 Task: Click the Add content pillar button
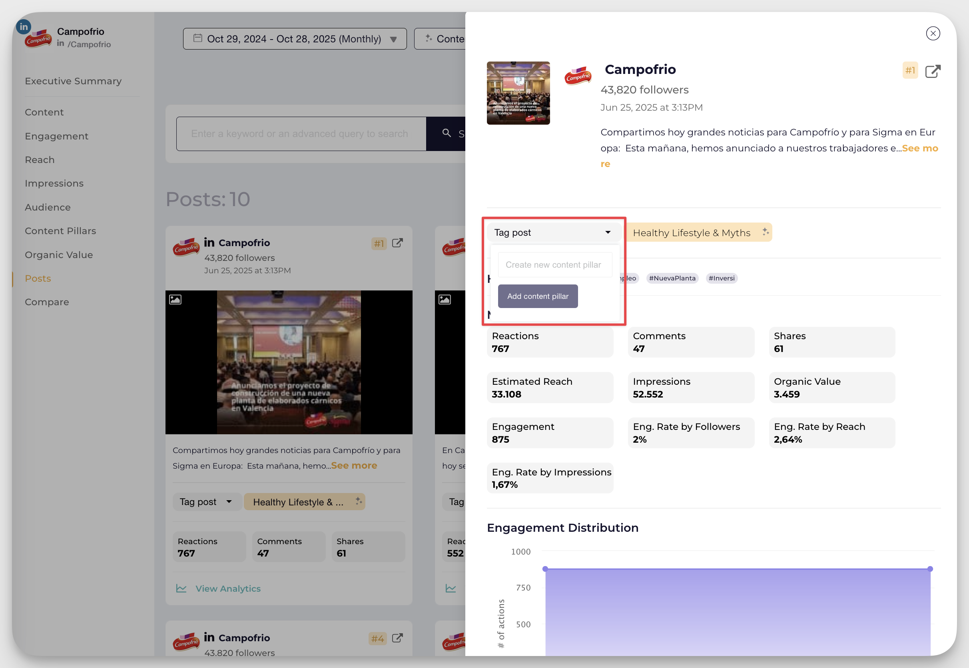point(538,296)
